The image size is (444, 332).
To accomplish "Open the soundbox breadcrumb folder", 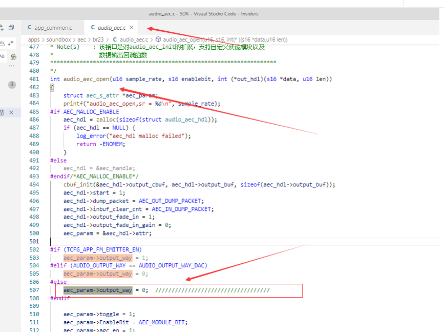I will point(58,40).
